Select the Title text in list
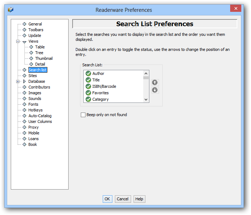The image size is (251, 215). (96, 80)
